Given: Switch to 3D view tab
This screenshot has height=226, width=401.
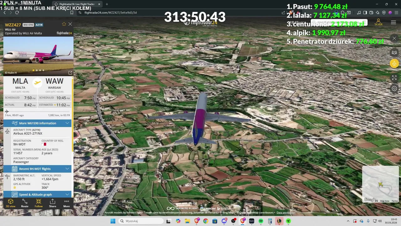Looking at the screenshot, I should 10,203.
